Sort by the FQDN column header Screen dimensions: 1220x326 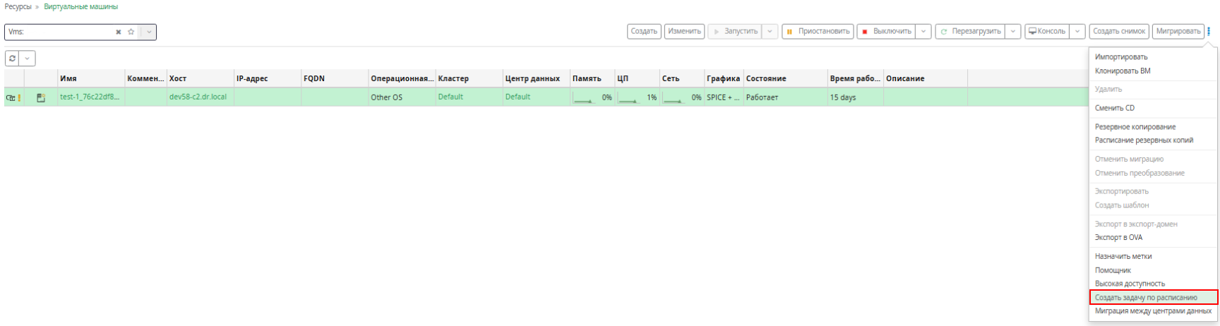pyautogui.click(x=335, y=78)
